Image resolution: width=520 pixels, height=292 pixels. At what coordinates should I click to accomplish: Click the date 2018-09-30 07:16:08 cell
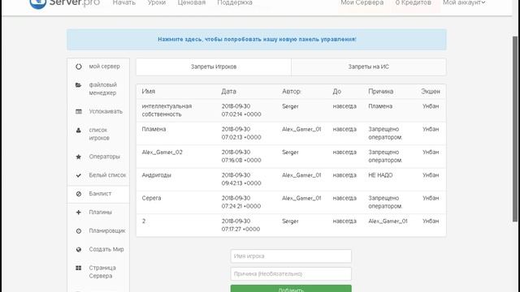[x=241, y=157]
